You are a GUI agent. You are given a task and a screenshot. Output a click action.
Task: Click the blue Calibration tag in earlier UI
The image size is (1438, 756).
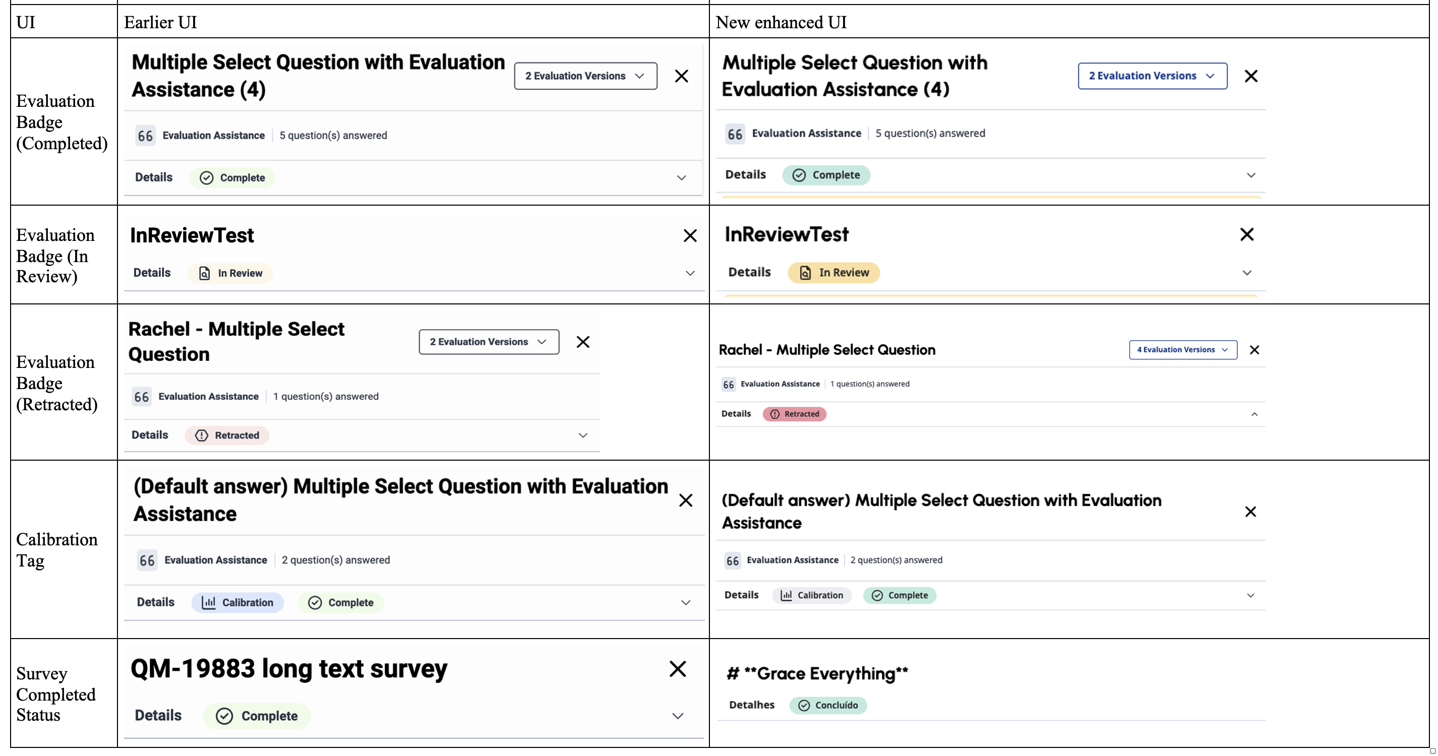coord(238,603)
